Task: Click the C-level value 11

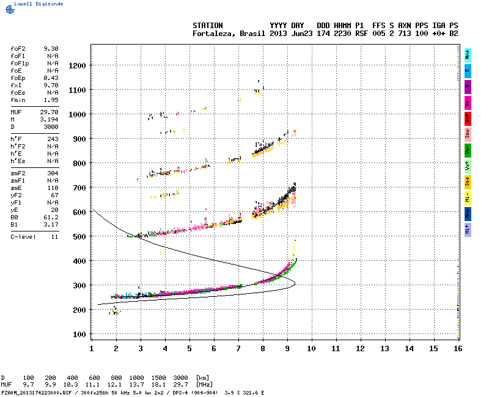Action: point(54,237)
